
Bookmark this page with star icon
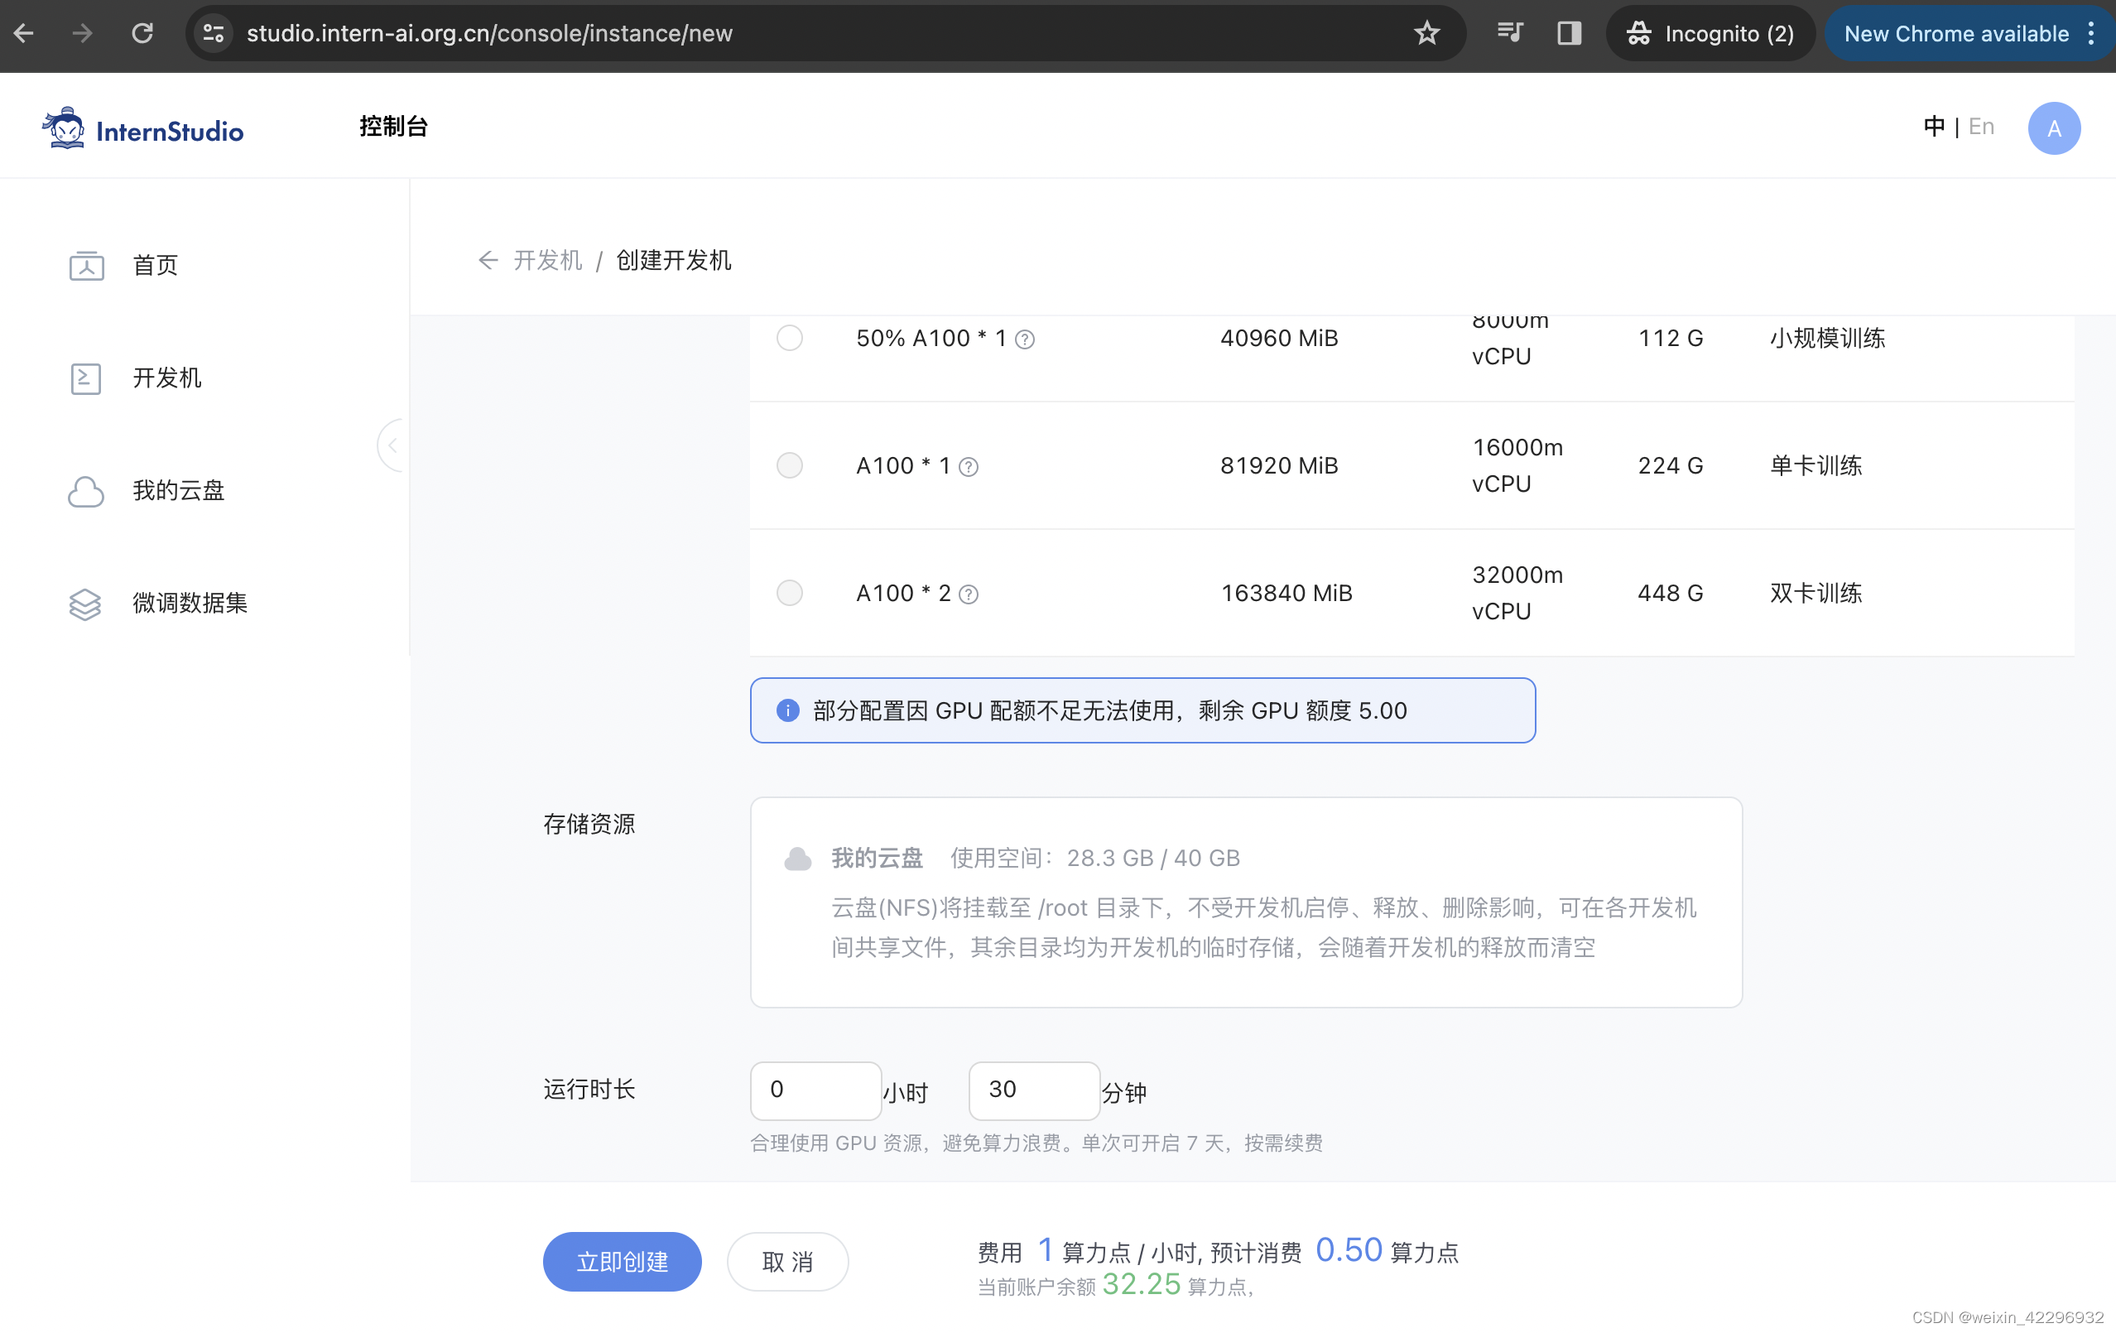1426,33
